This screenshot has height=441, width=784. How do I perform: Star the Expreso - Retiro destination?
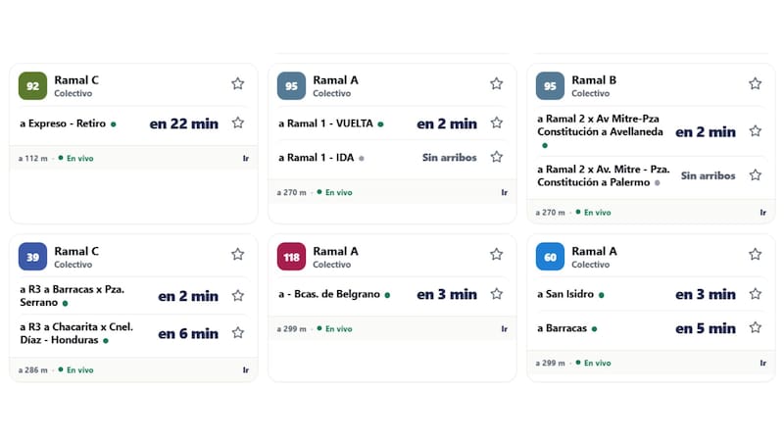point(237,122)
